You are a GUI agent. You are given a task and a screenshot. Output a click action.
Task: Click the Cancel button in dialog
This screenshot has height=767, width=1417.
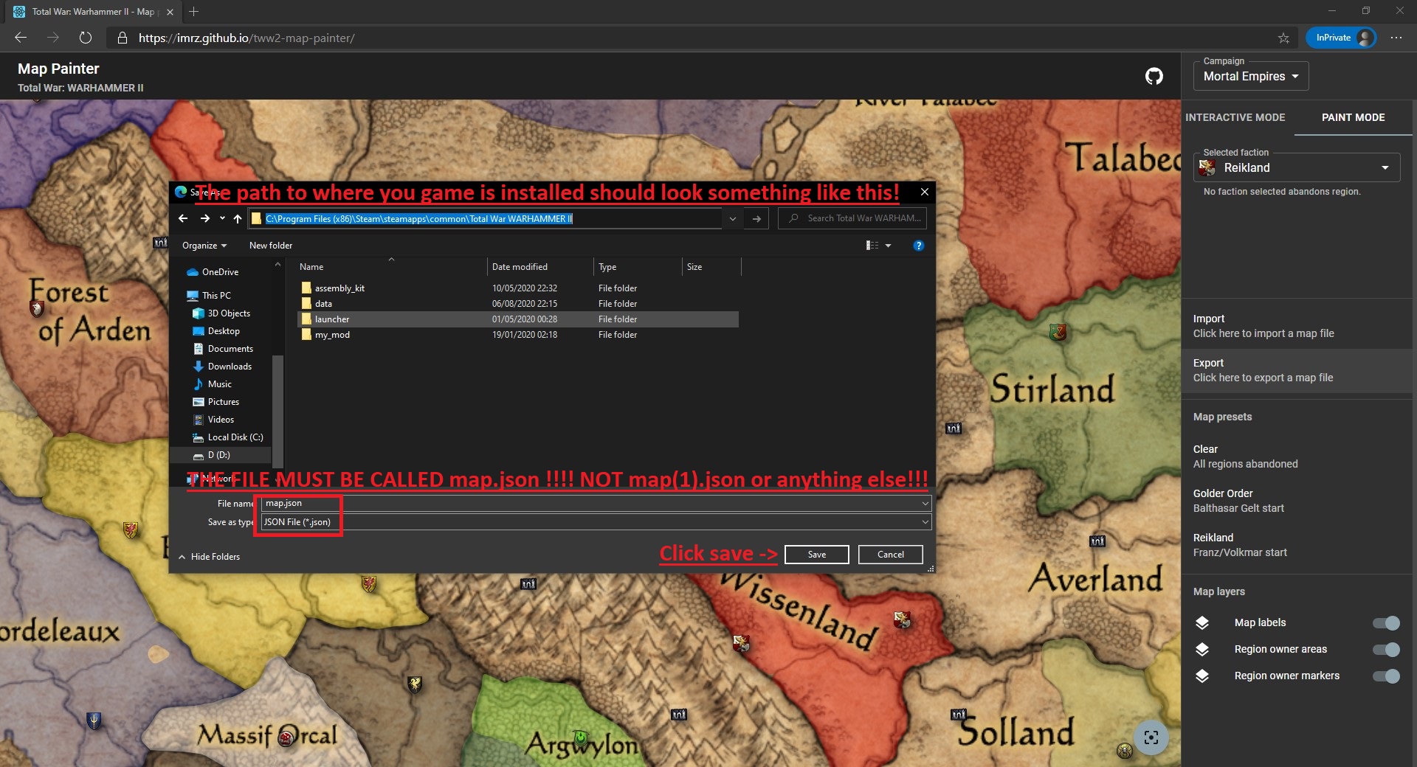pyautogui.click(x=890, y=555)
